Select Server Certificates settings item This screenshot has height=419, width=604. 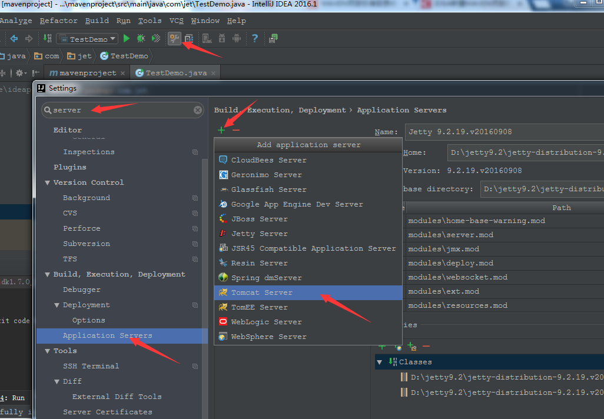click(108, 412)
